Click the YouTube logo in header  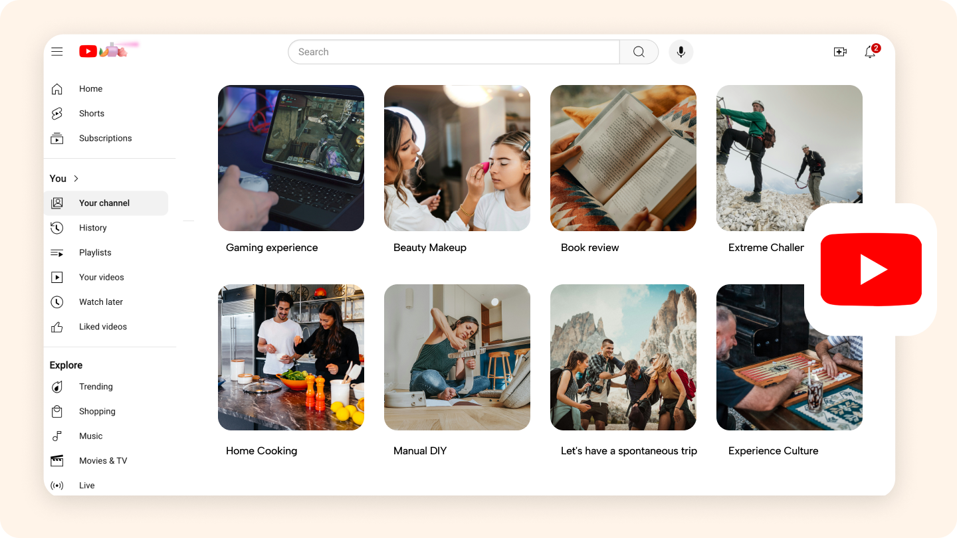88,51
